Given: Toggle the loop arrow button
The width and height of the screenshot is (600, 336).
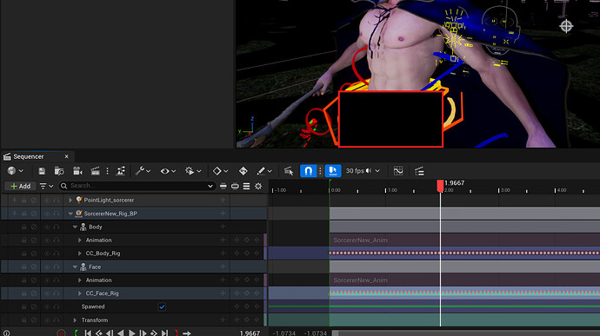Looking at the screenshot, I should coord(187,333).
